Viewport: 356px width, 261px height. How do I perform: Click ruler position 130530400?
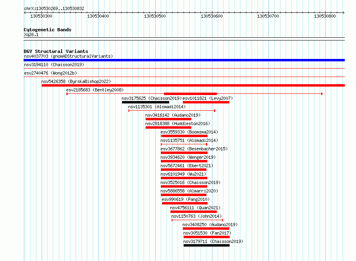98,16
